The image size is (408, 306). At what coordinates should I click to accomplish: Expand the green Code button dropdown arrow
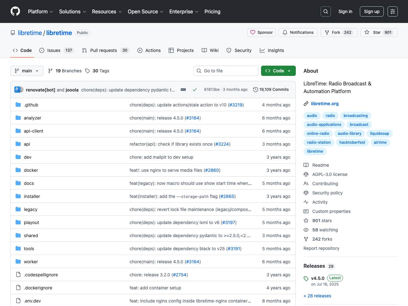click(x=289, y=71)
